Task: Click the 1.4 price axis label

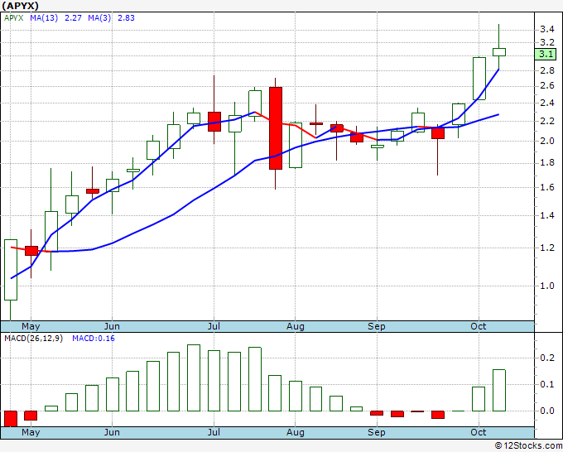Action: (546, 215)
